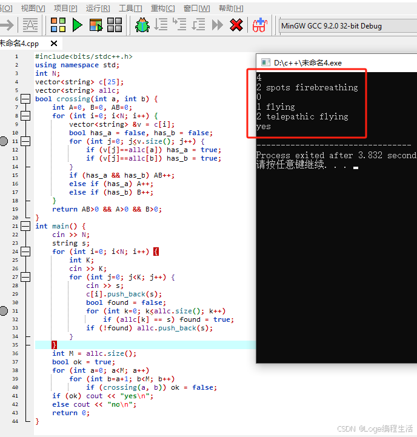Click the 'else cout << "no\n";' line
Screen dimensions: 417x437
94,404
